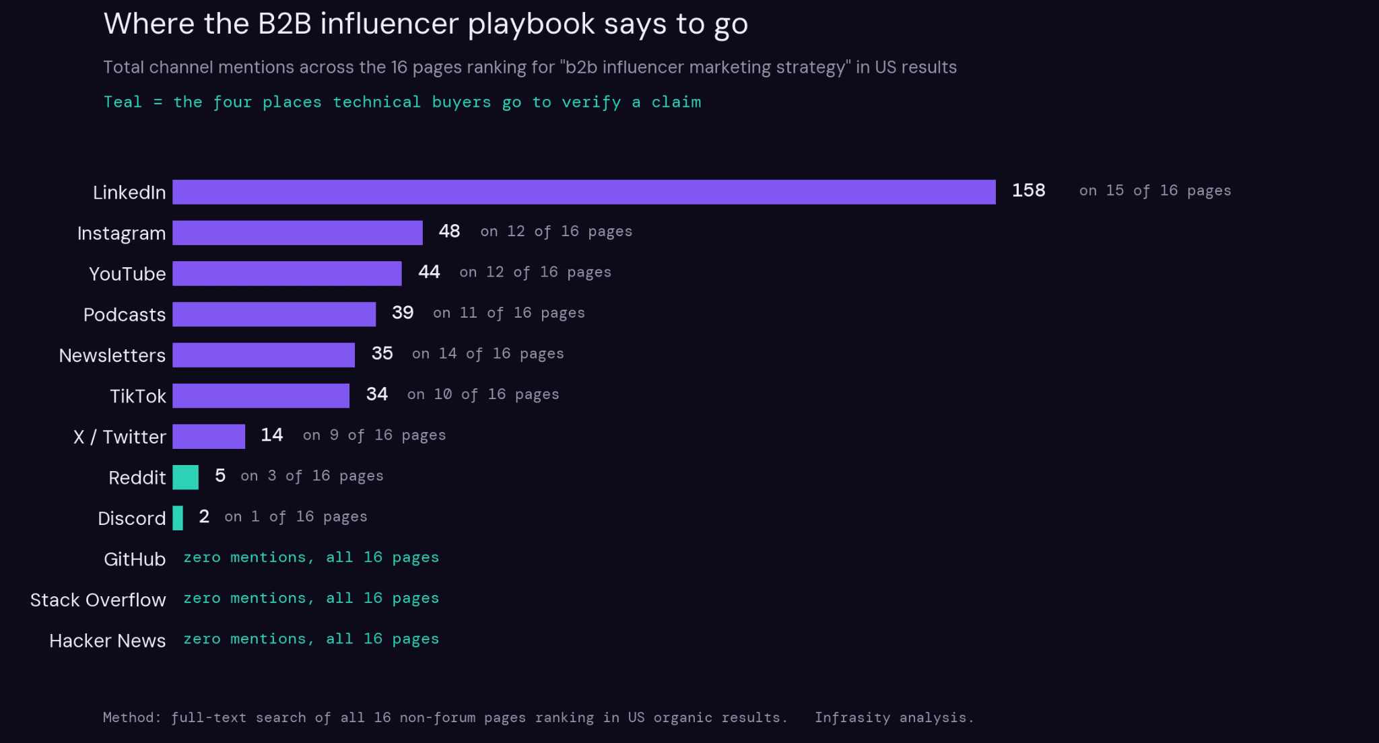The image size is (1379, 743).
Task: Click the YouTube purple bar
Action: (x=287, y=273)
